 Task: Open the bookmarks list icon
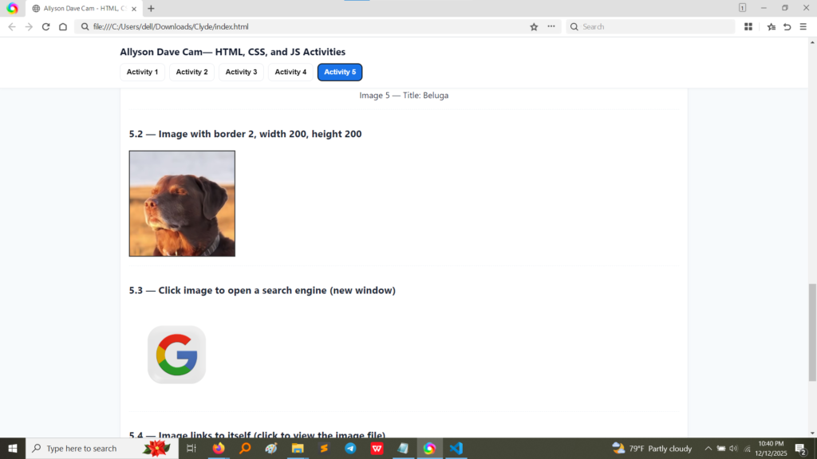771,26
